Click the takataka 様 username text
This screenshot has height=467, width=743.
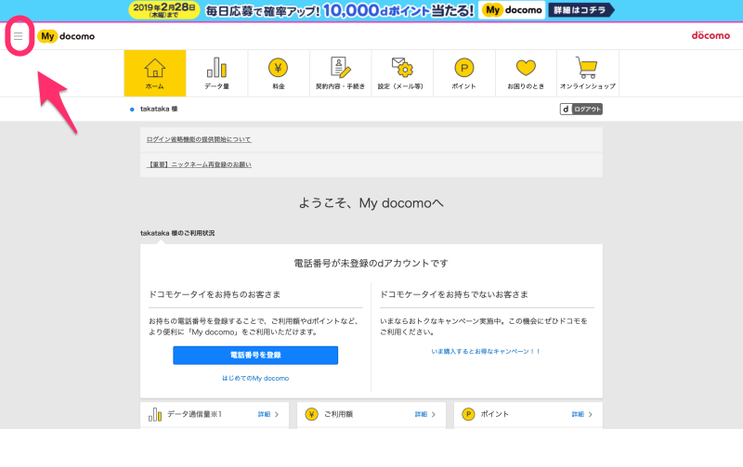coord(159,109)
